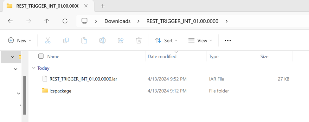Click the 4/13/2024 9:52 PM date cell

[167, 79]
